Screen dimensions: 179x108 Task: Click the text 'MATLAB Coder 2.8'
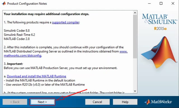17,39
